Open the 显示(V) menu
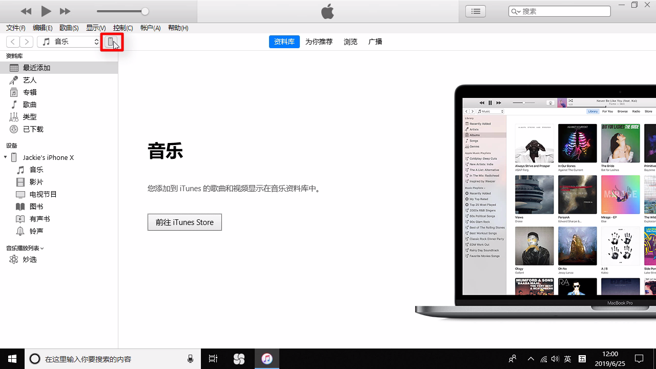656x369 pixels. tap(96, 28)
